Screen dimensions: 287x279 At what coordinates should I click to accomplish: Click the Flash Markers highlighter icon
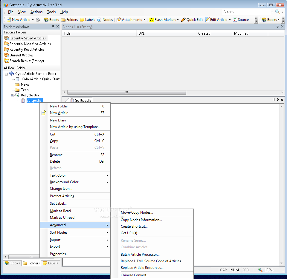click(x=151, y=20)
